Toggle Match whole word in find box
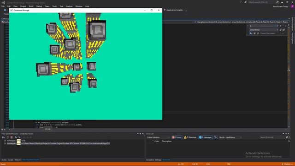295x166 pixels. click(x=254, y=33)
